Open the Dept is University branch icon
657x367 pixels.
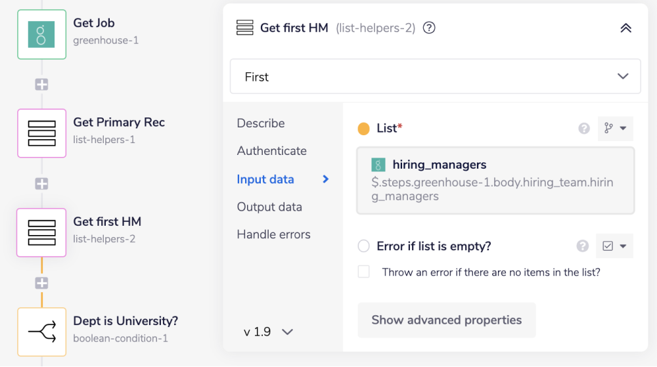pos(41,332)
